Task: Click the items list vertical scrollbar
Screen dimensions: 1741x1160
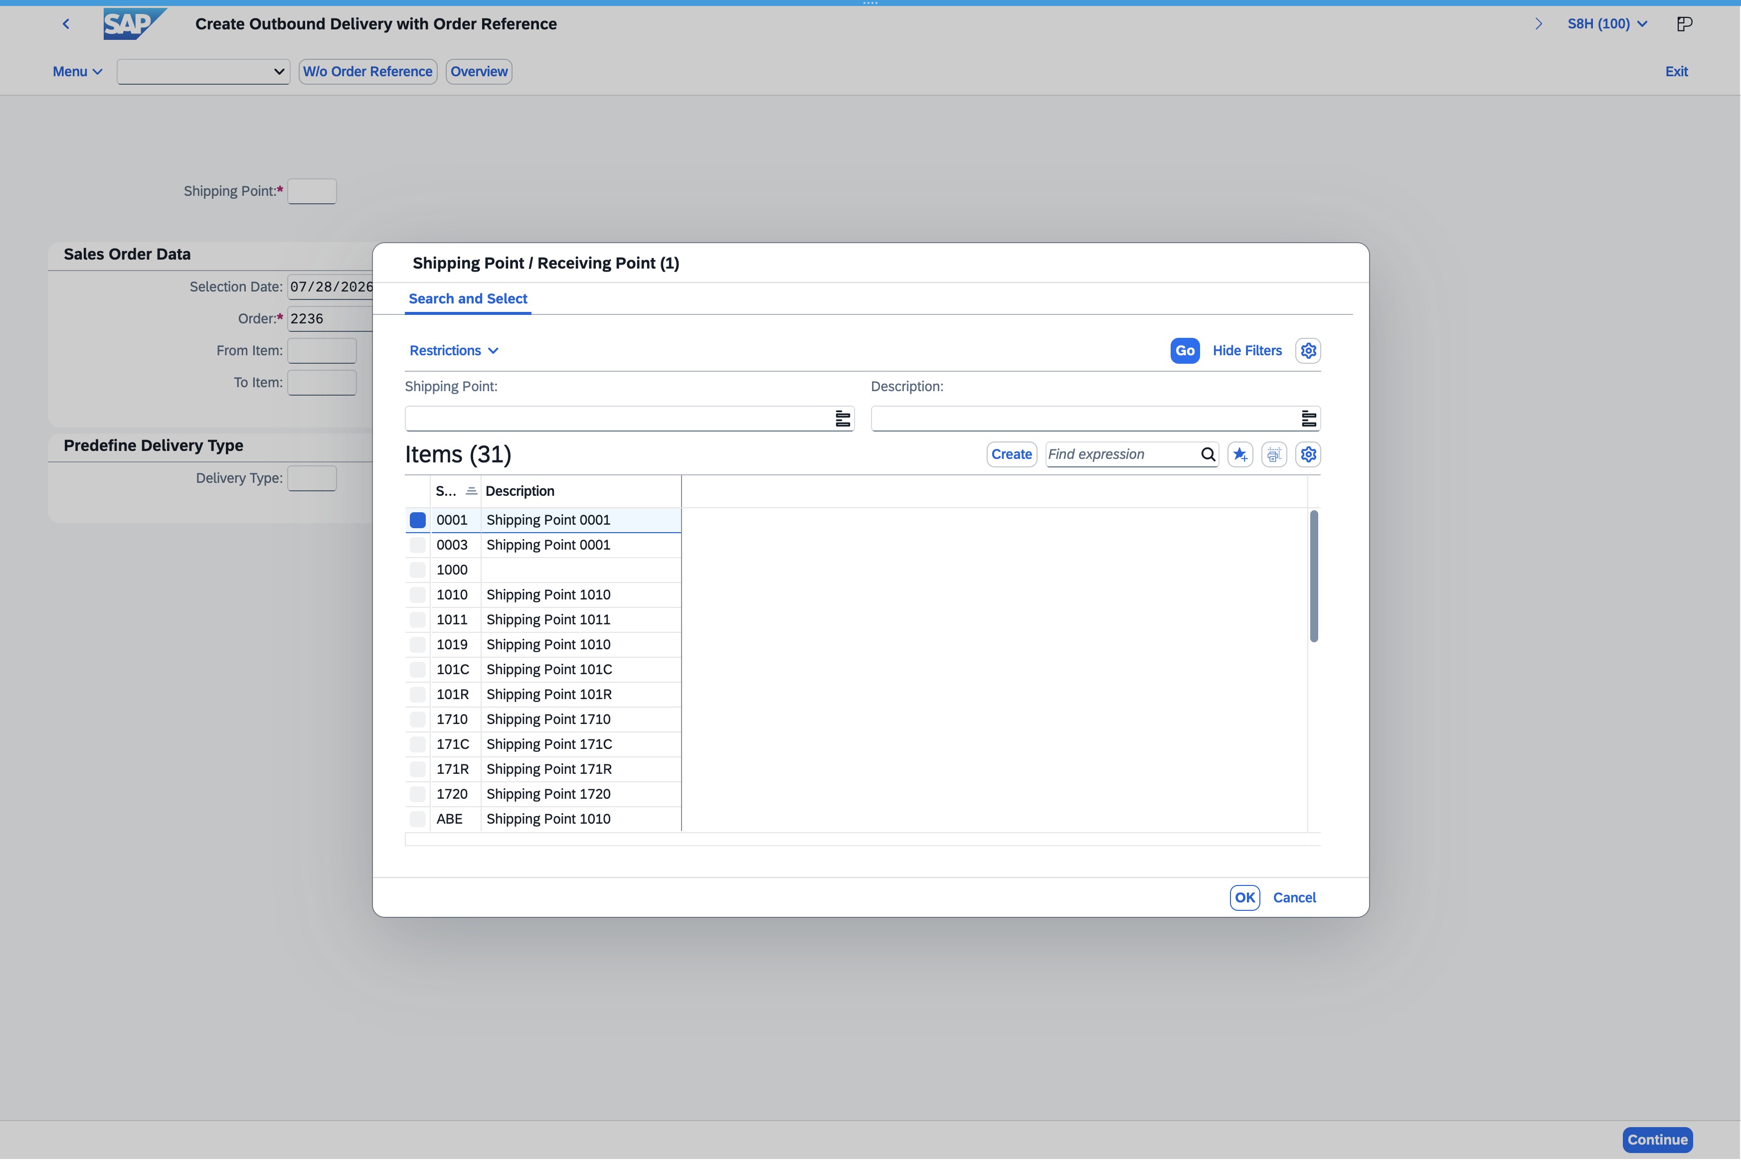Action: [1314, 577]
